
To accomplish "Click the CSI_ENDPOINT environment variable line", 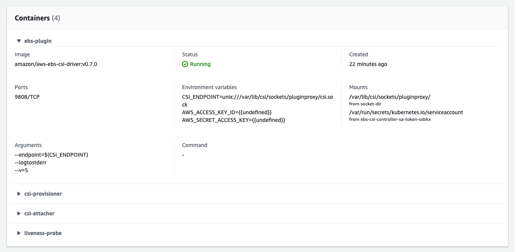I will (257, 97).
